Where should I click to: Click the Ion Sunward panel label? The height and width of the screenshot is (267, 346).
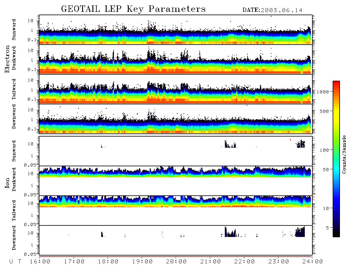(x=14, y=151)
